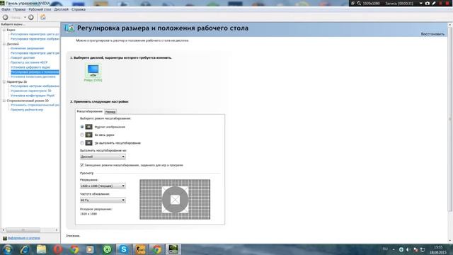Open the 60 Hz refresh rate dropdown
Viewport: 453px width, 255px height.
pos(103,200)
